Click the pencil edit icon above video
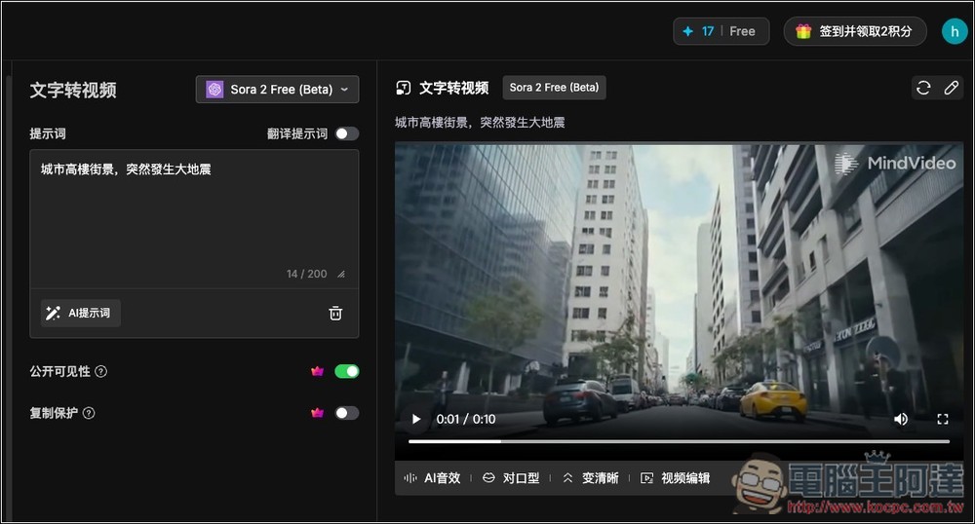 tap(952, 89)
